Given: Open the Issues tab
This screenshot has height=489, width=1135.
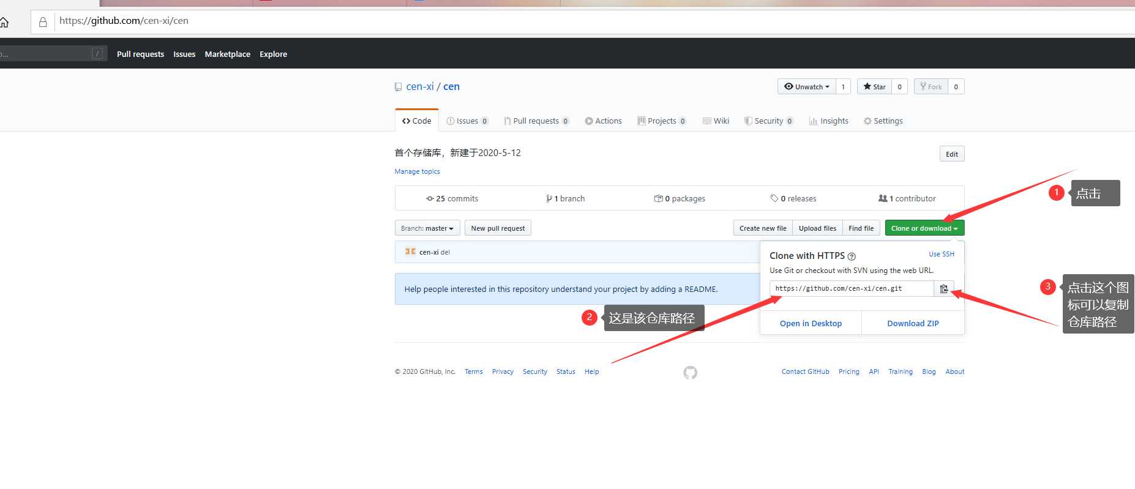Looking at the screenshot, I should point(467,121).
